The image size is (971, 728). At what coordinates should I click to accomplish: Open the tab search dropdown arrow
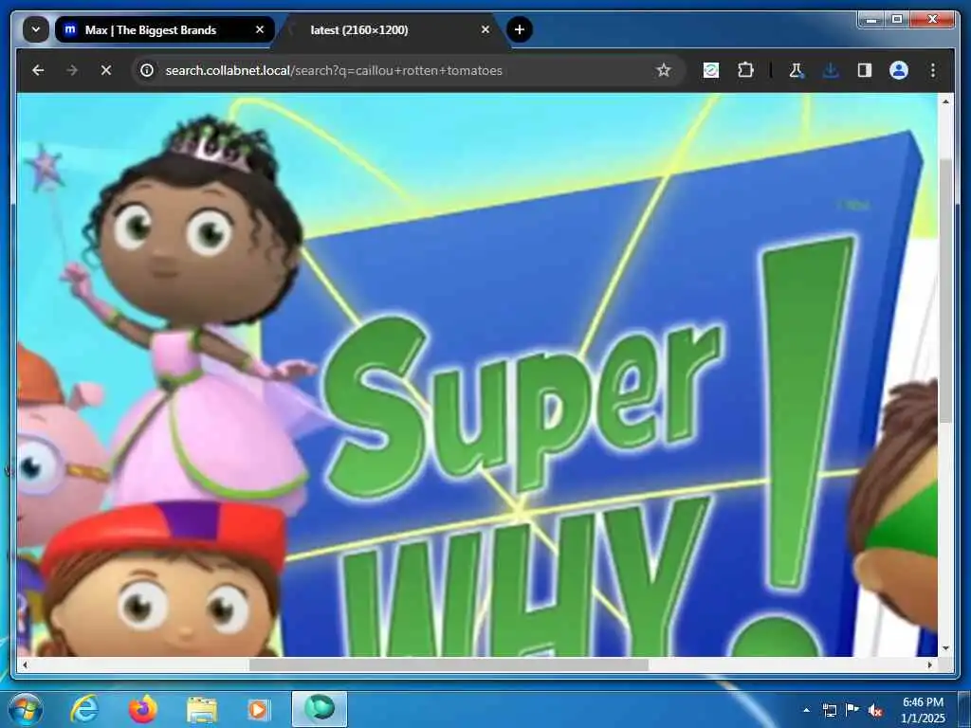pos(36,29)
